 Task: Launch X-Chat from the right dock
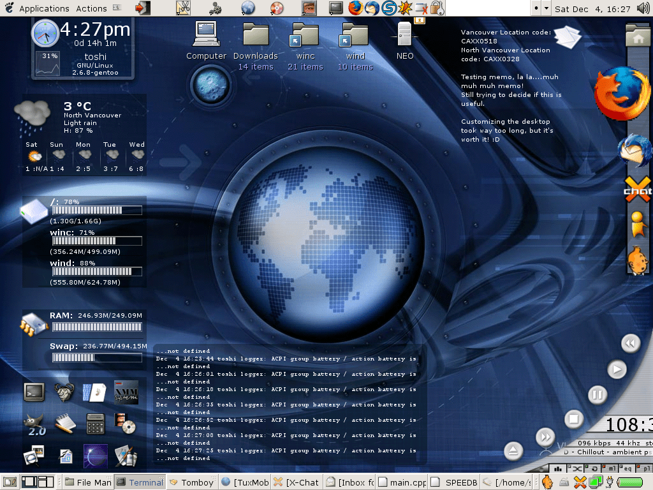point(638,189)
